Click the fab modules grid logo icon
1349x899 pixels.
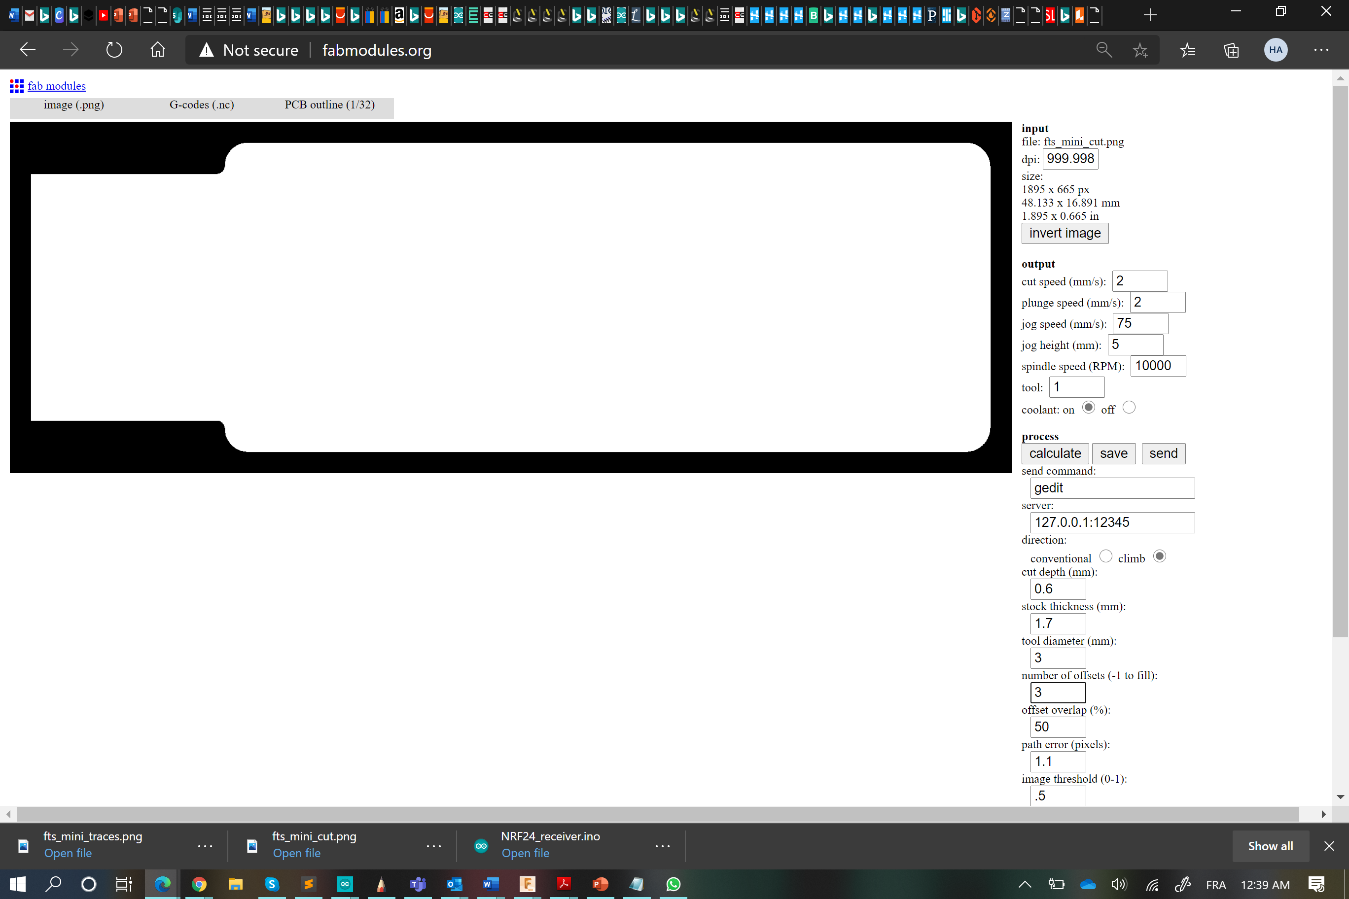coord(17,86)
